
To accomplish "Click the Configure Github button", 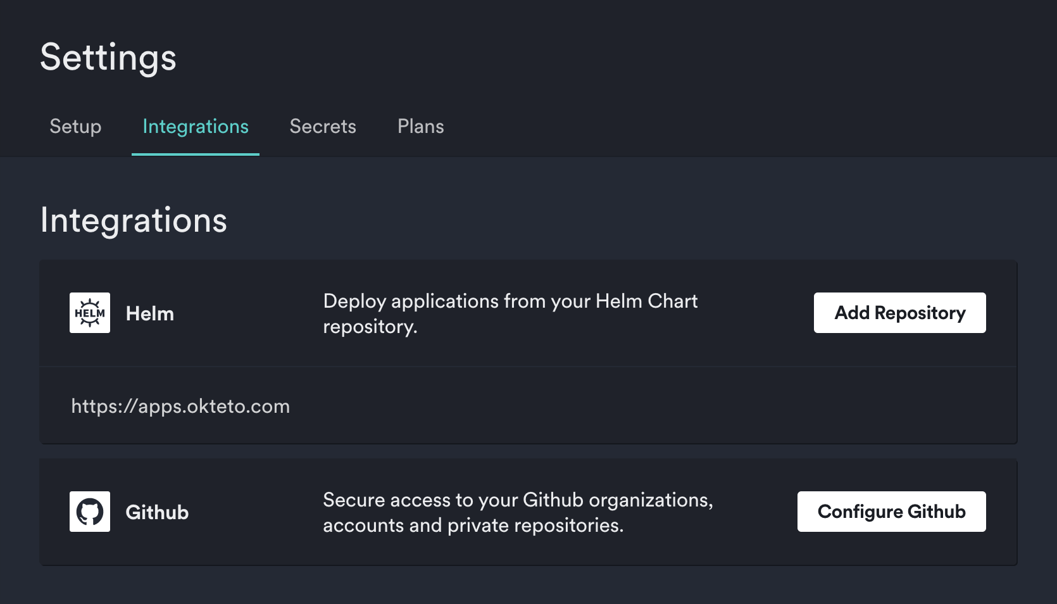I will pyautogui.click(x=892, y=512).
